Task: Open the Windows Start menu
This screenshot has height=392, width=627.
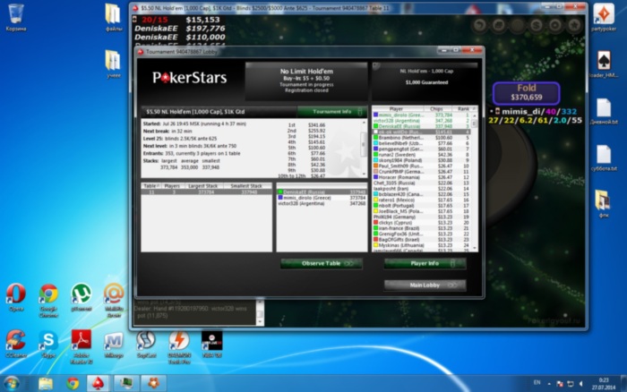Action: [x=11, y=383]
